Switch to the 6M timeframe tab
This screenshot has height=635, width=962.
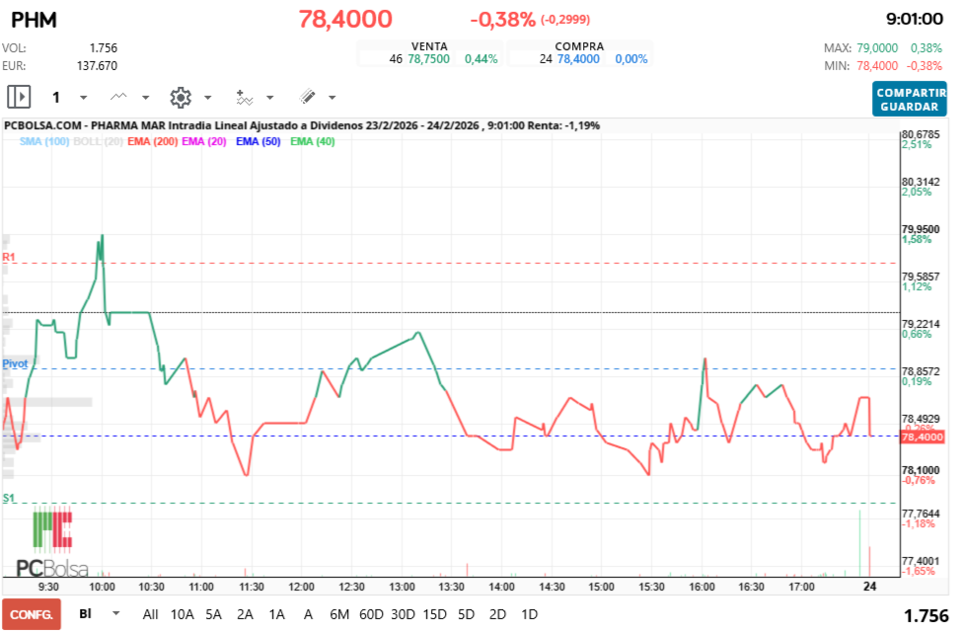pyautogui.click(x=339, y=614)
